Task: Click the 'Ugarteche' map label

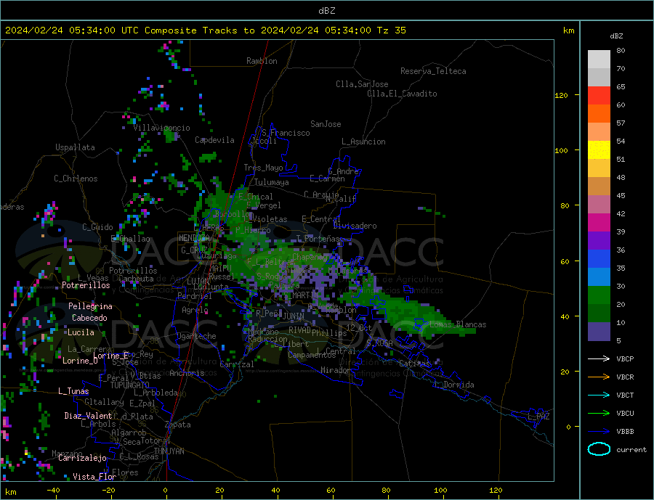Action: coord(196,336)
